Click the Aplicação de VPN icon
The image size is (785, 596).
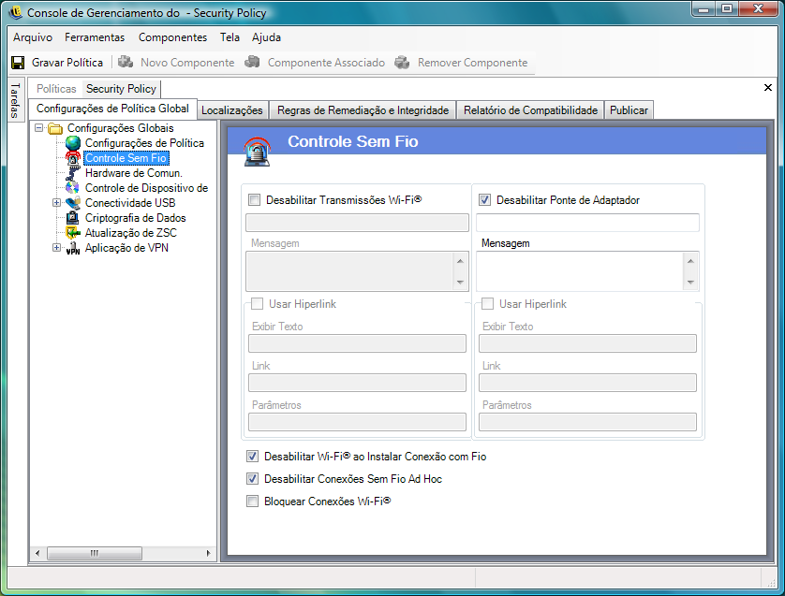(73, 248)
